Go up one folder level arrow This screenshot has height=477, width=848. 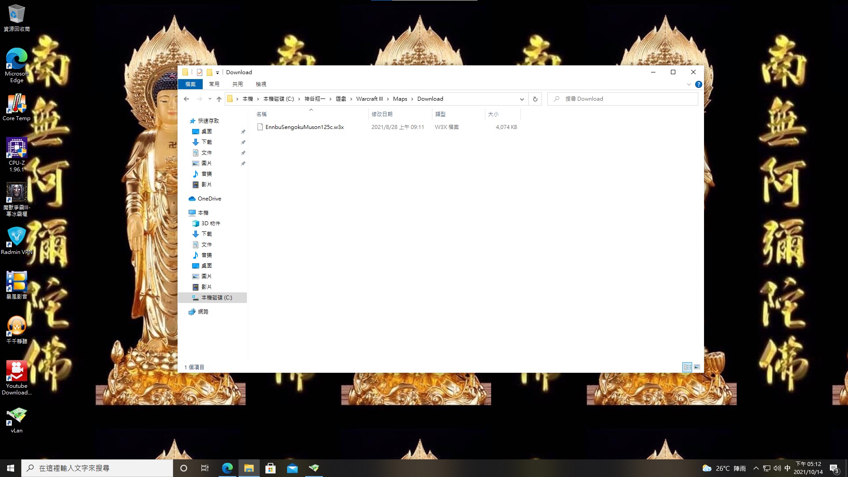(219, 99)
